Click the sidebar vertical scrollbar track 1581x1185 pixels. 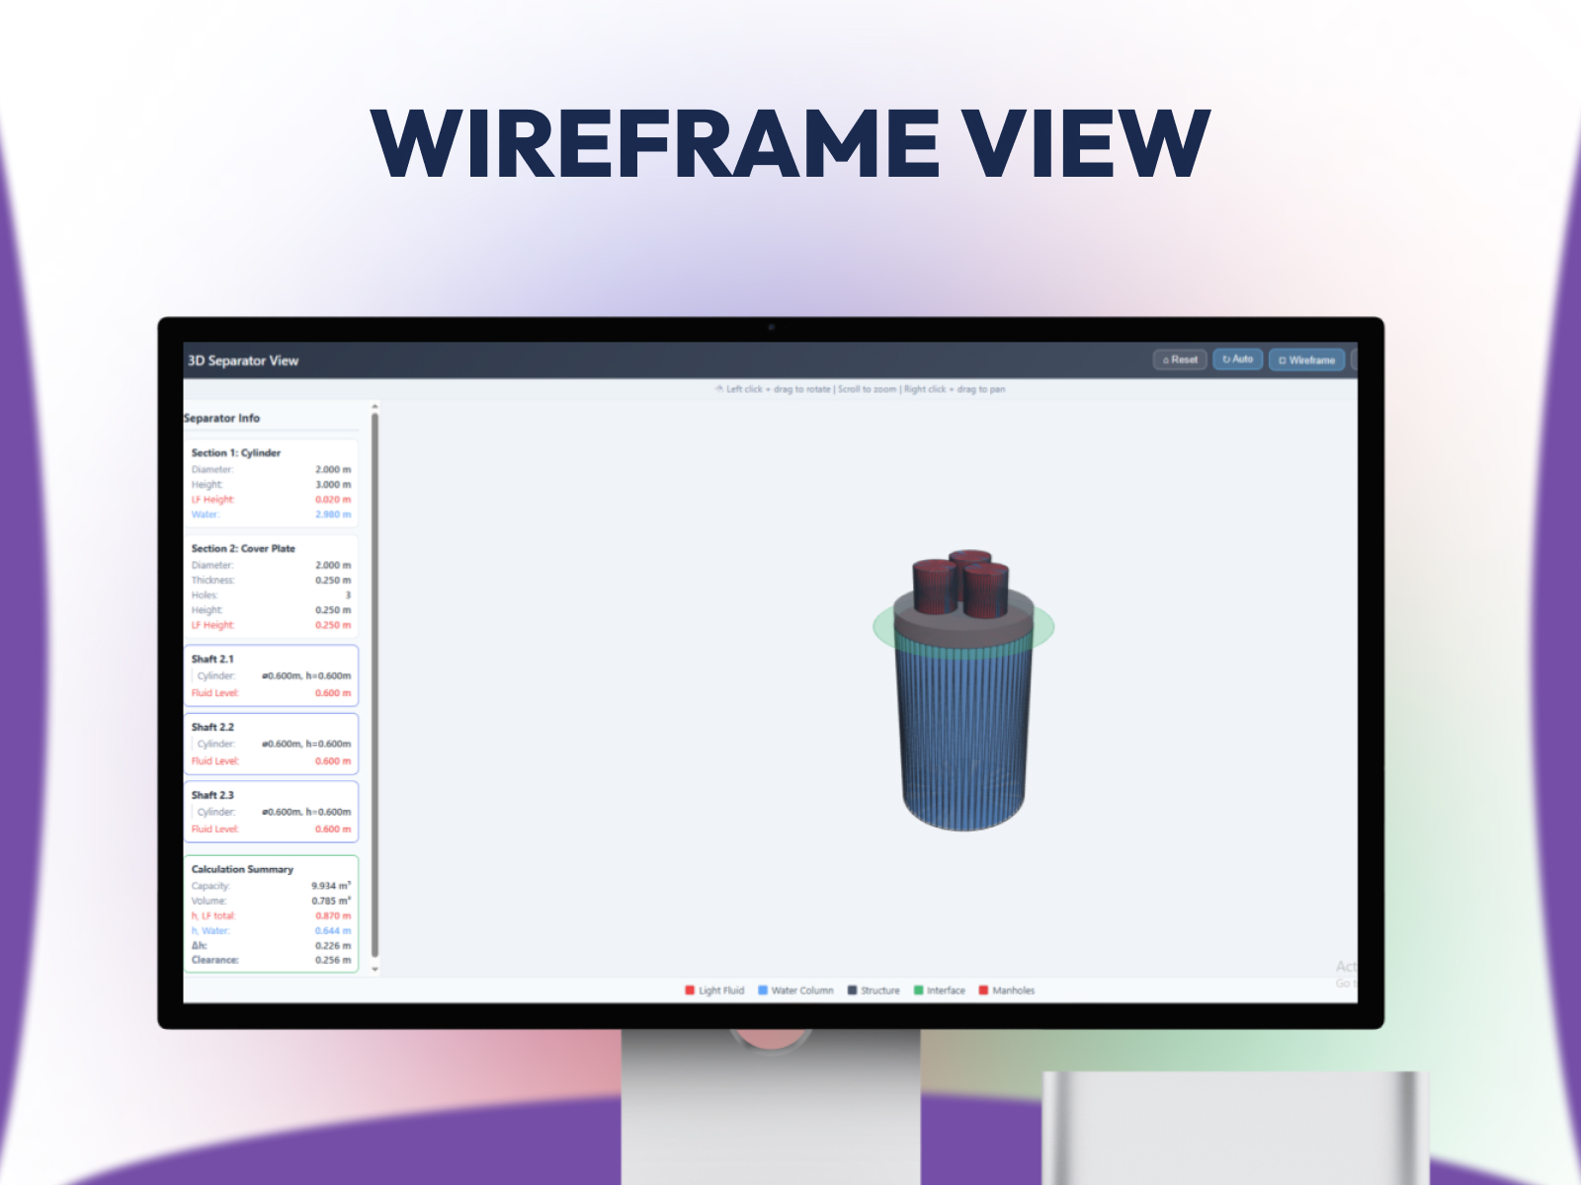374,687
